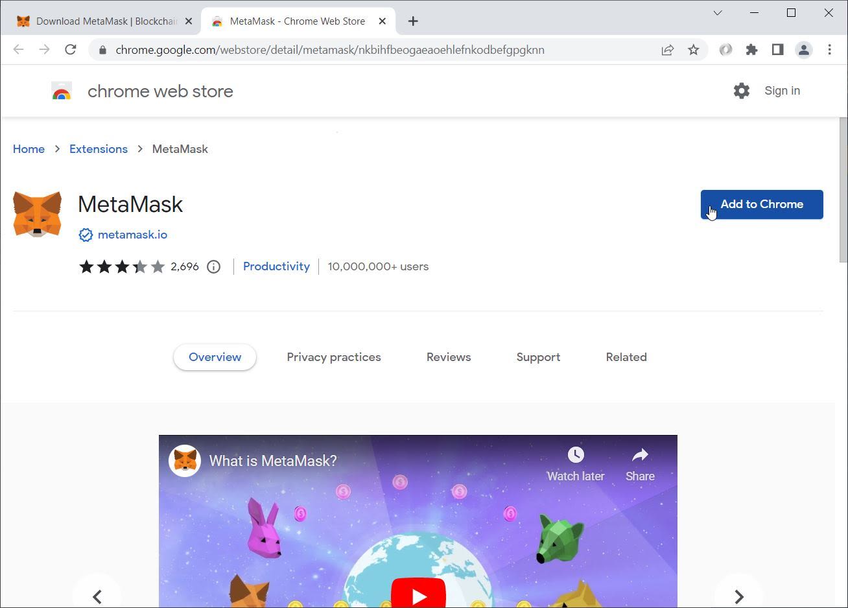This screenshot has height=608, width=848.
Task: Open the Chrome side panel icon
Action: coord(777,50)
